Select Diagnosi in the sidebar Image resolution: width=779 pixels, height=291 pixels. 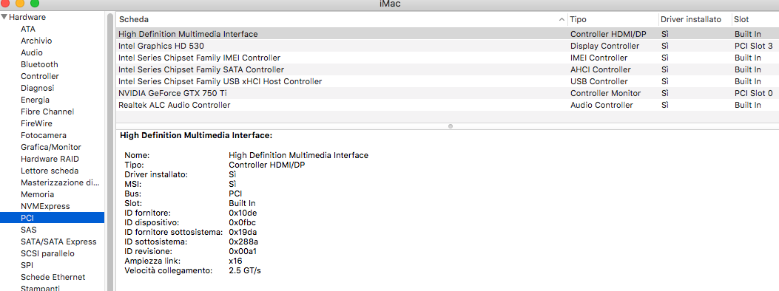[x=37, y=88]
